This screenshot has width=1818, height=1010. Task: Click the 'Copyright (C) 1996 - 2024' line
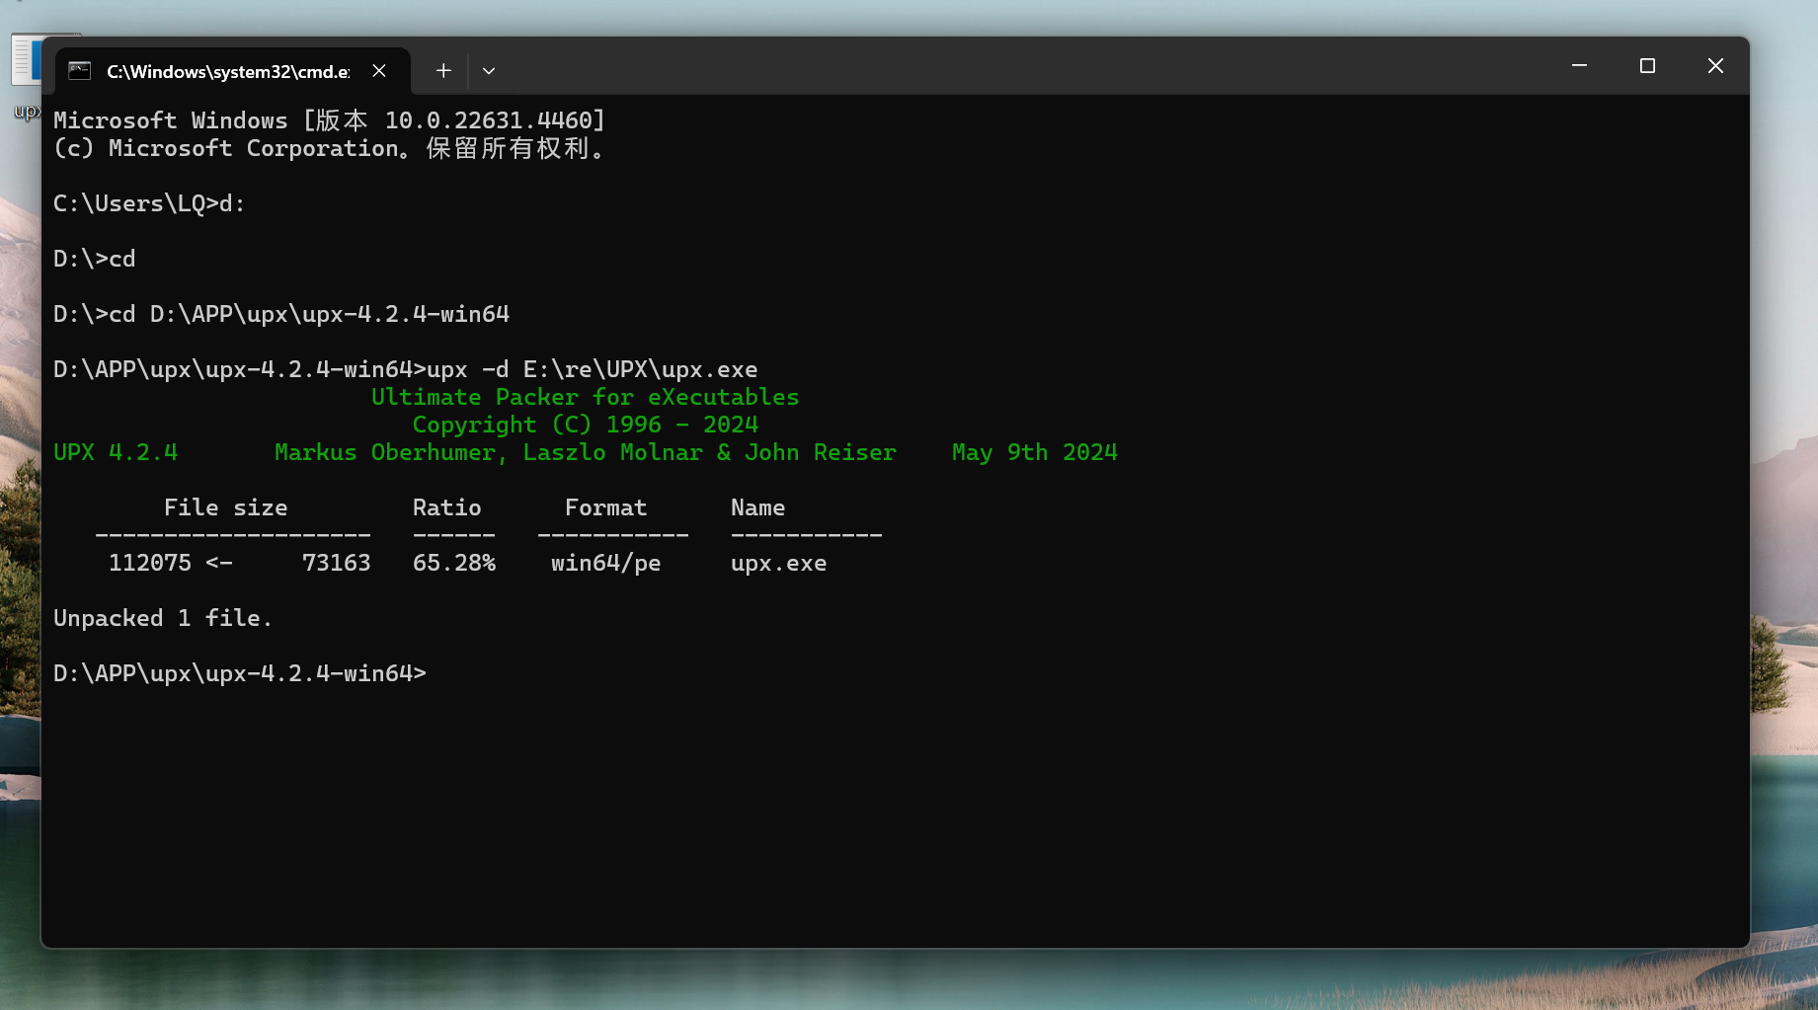tap(586, 425)
